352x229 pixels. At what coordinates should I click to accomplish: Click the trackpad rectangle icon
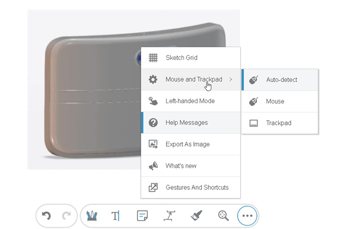[x=253, y=123]
